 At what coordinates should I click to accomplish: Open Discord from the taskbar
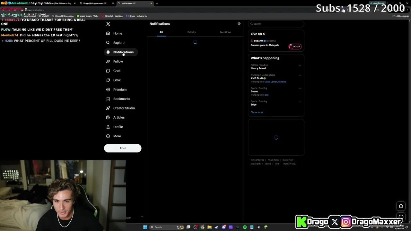coord(223,227)
